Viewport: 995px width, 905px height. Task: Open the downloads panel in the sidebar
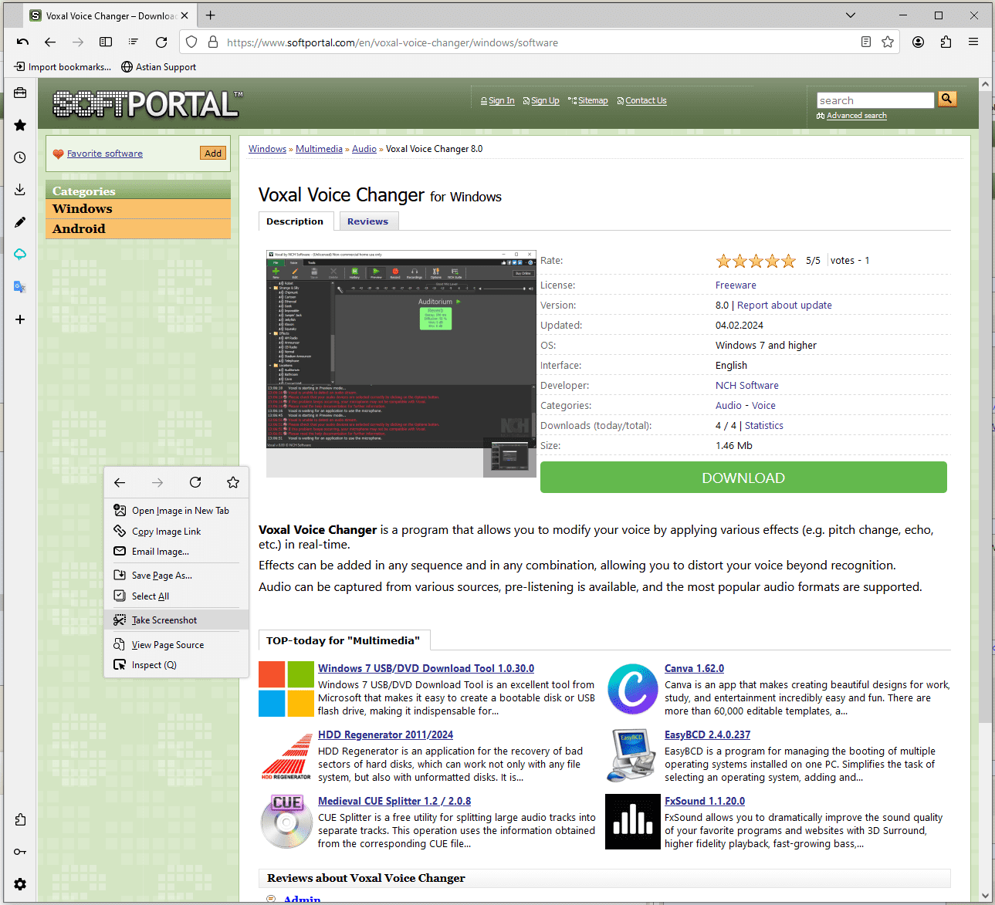tap(20, 190)
